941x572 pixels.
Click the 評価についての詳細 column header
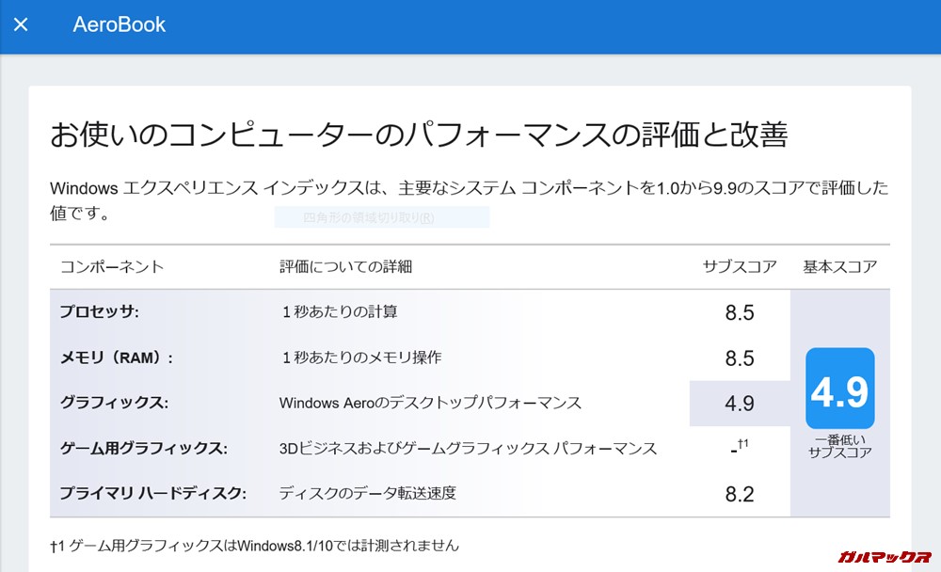tap(345, 267)
